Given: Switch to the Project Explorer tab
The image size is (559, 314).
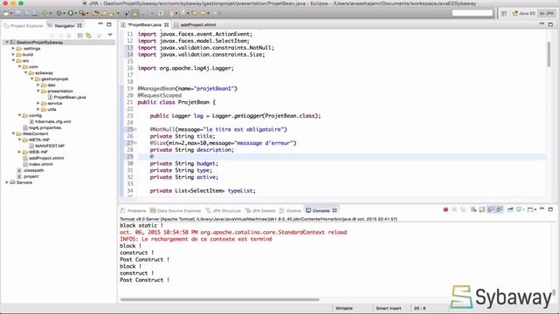Looking at the screenshot, I should click(24, 25).
